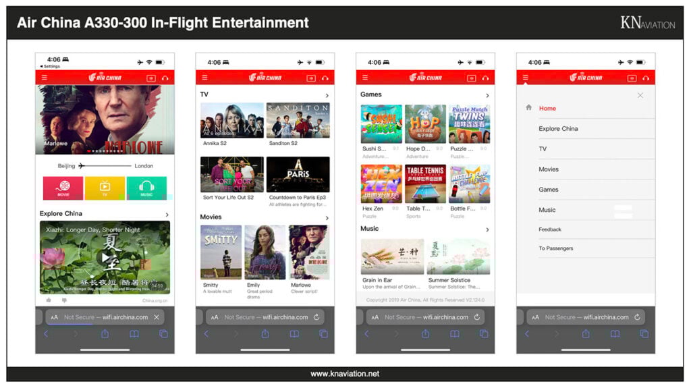The image size is (691, 388).
Task: Open hamburger menu in third phone screen
Action: click(365, 78)
